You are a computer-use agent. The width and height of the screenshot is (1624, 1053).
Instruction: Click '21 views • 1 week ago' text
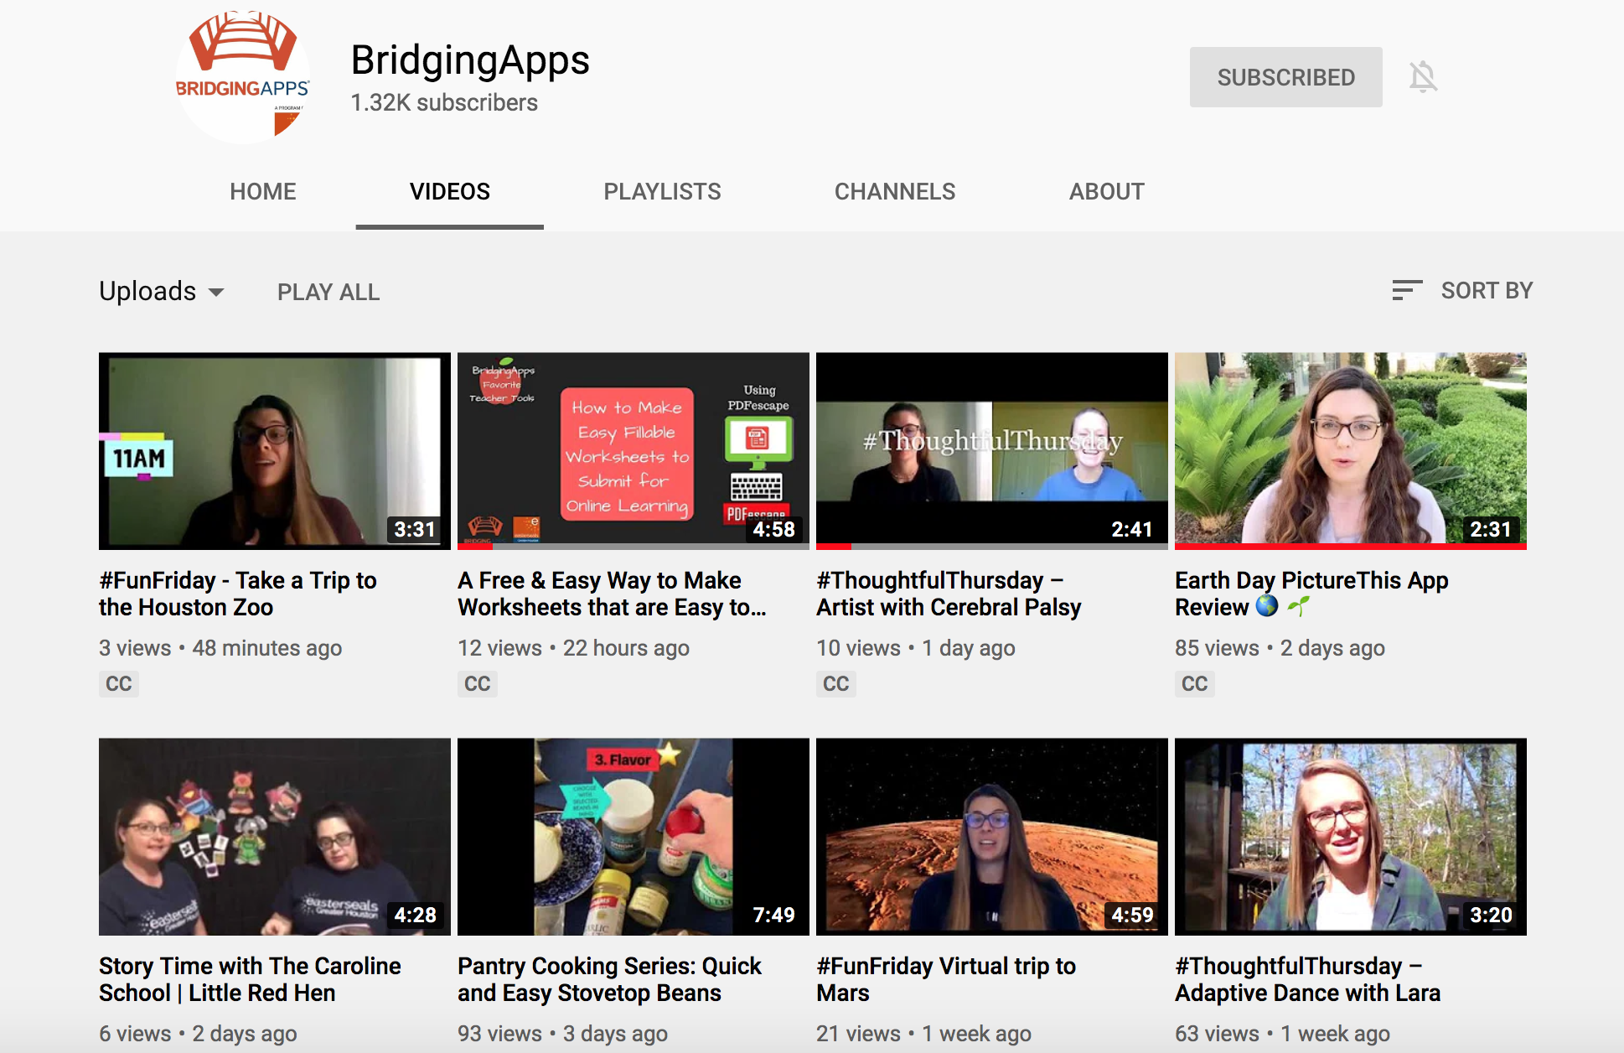pyautogui.click(x=923, y=1034)
